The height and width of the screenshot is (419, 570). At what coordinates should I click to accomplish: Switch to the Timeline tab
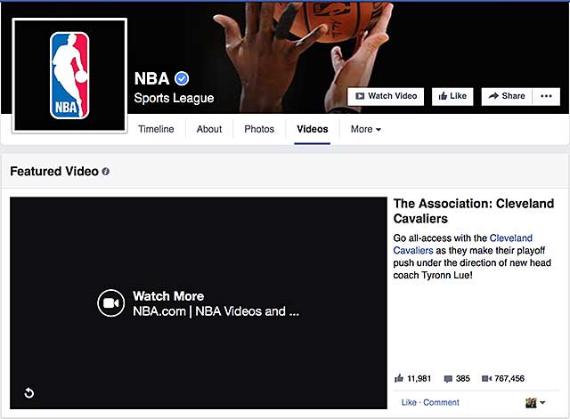(156, 129)
